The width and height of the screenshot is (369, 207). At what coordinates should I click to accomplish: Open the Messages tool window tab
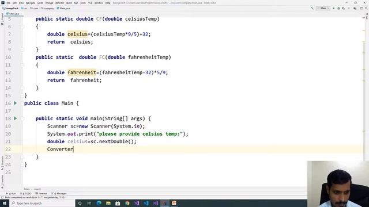pyautogui.click(x=59, y=194)
